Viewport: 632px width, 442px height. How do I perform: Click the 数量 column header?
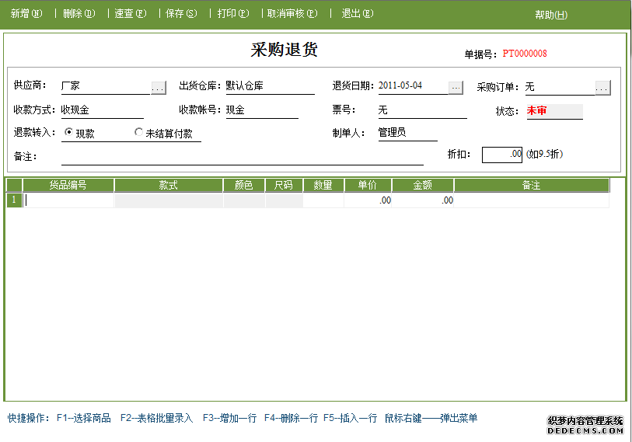point(323,186)
